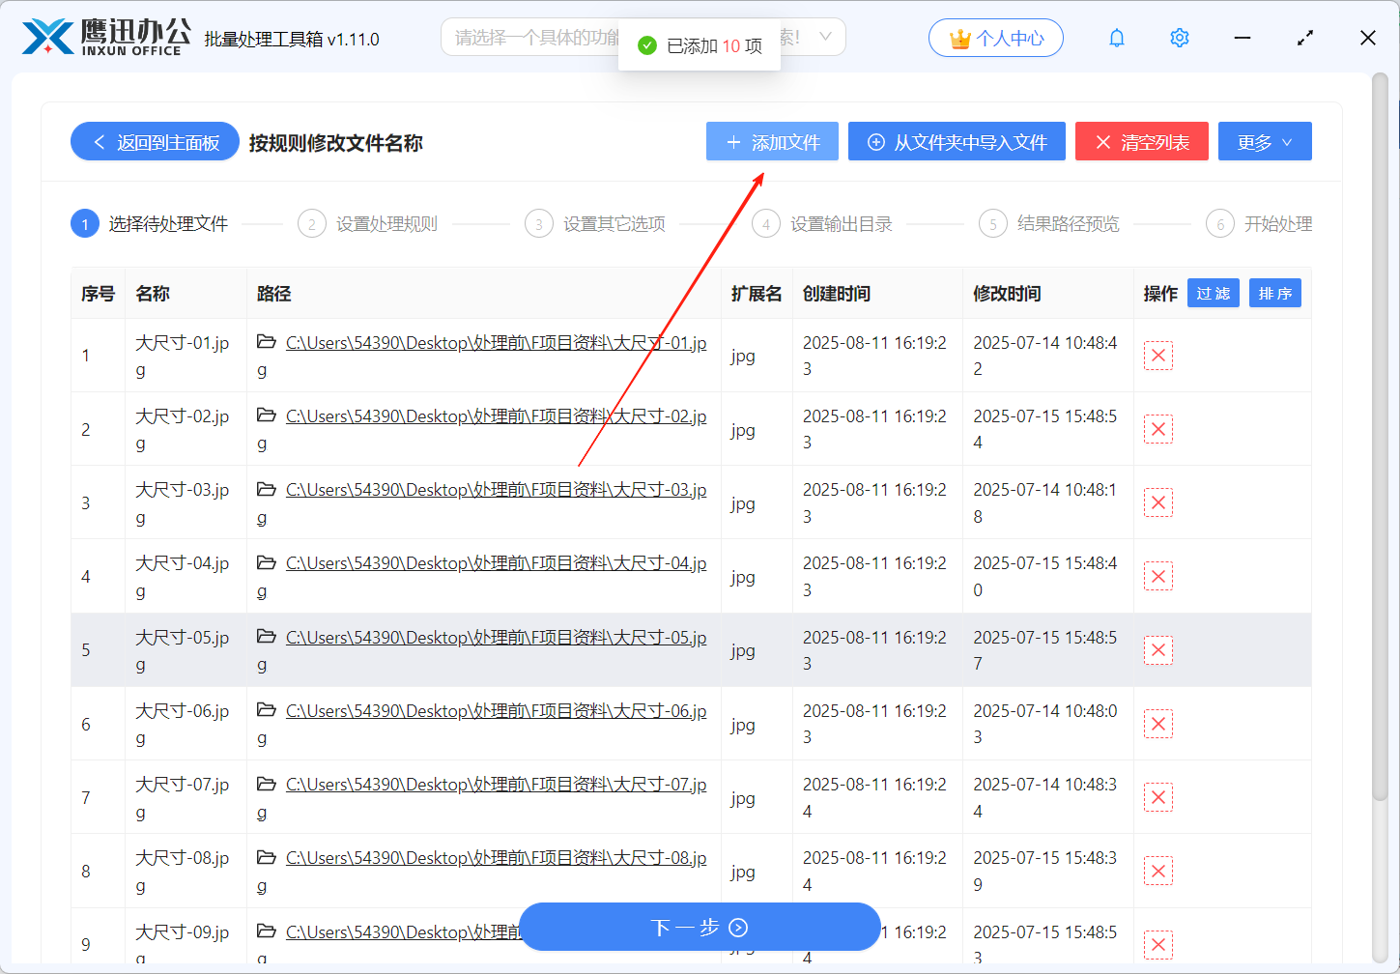This screenshot has height=974, width=1400.
Task: Open folder icon for 大尺寸-06.jpg path
Action: point(267,710)
